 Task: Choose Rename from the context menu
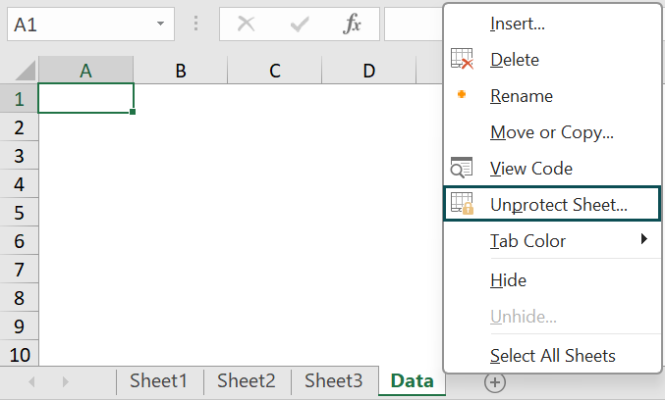pos(552,96)
